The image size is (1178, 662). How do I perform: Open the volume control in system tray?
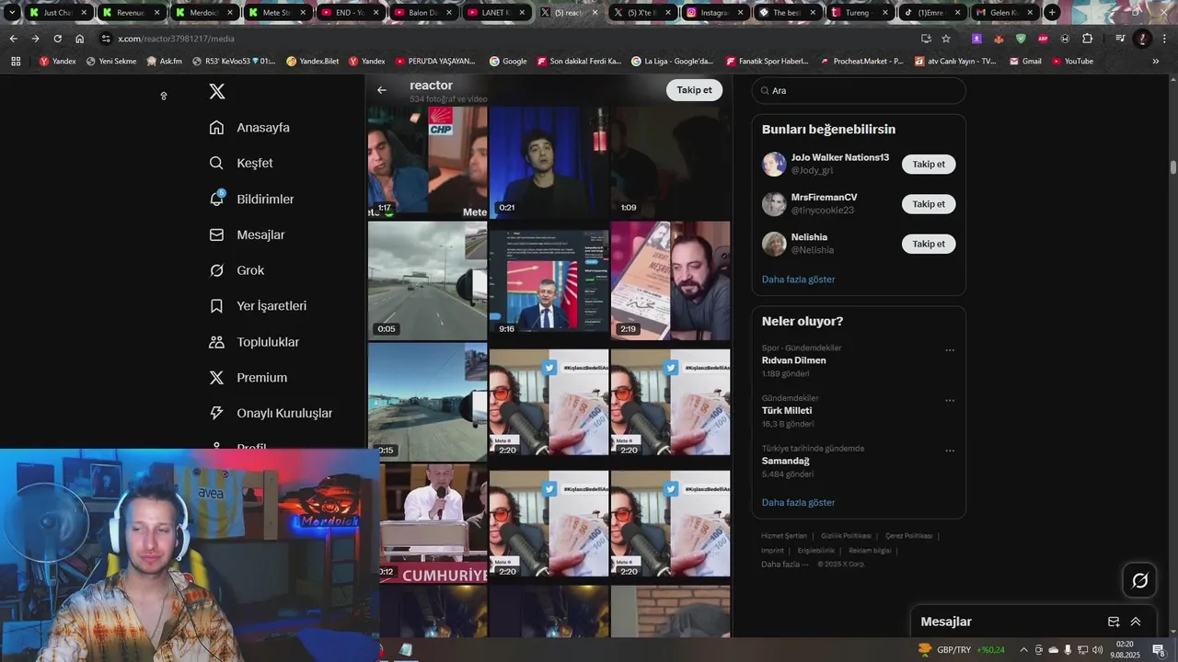[1097, 650]
